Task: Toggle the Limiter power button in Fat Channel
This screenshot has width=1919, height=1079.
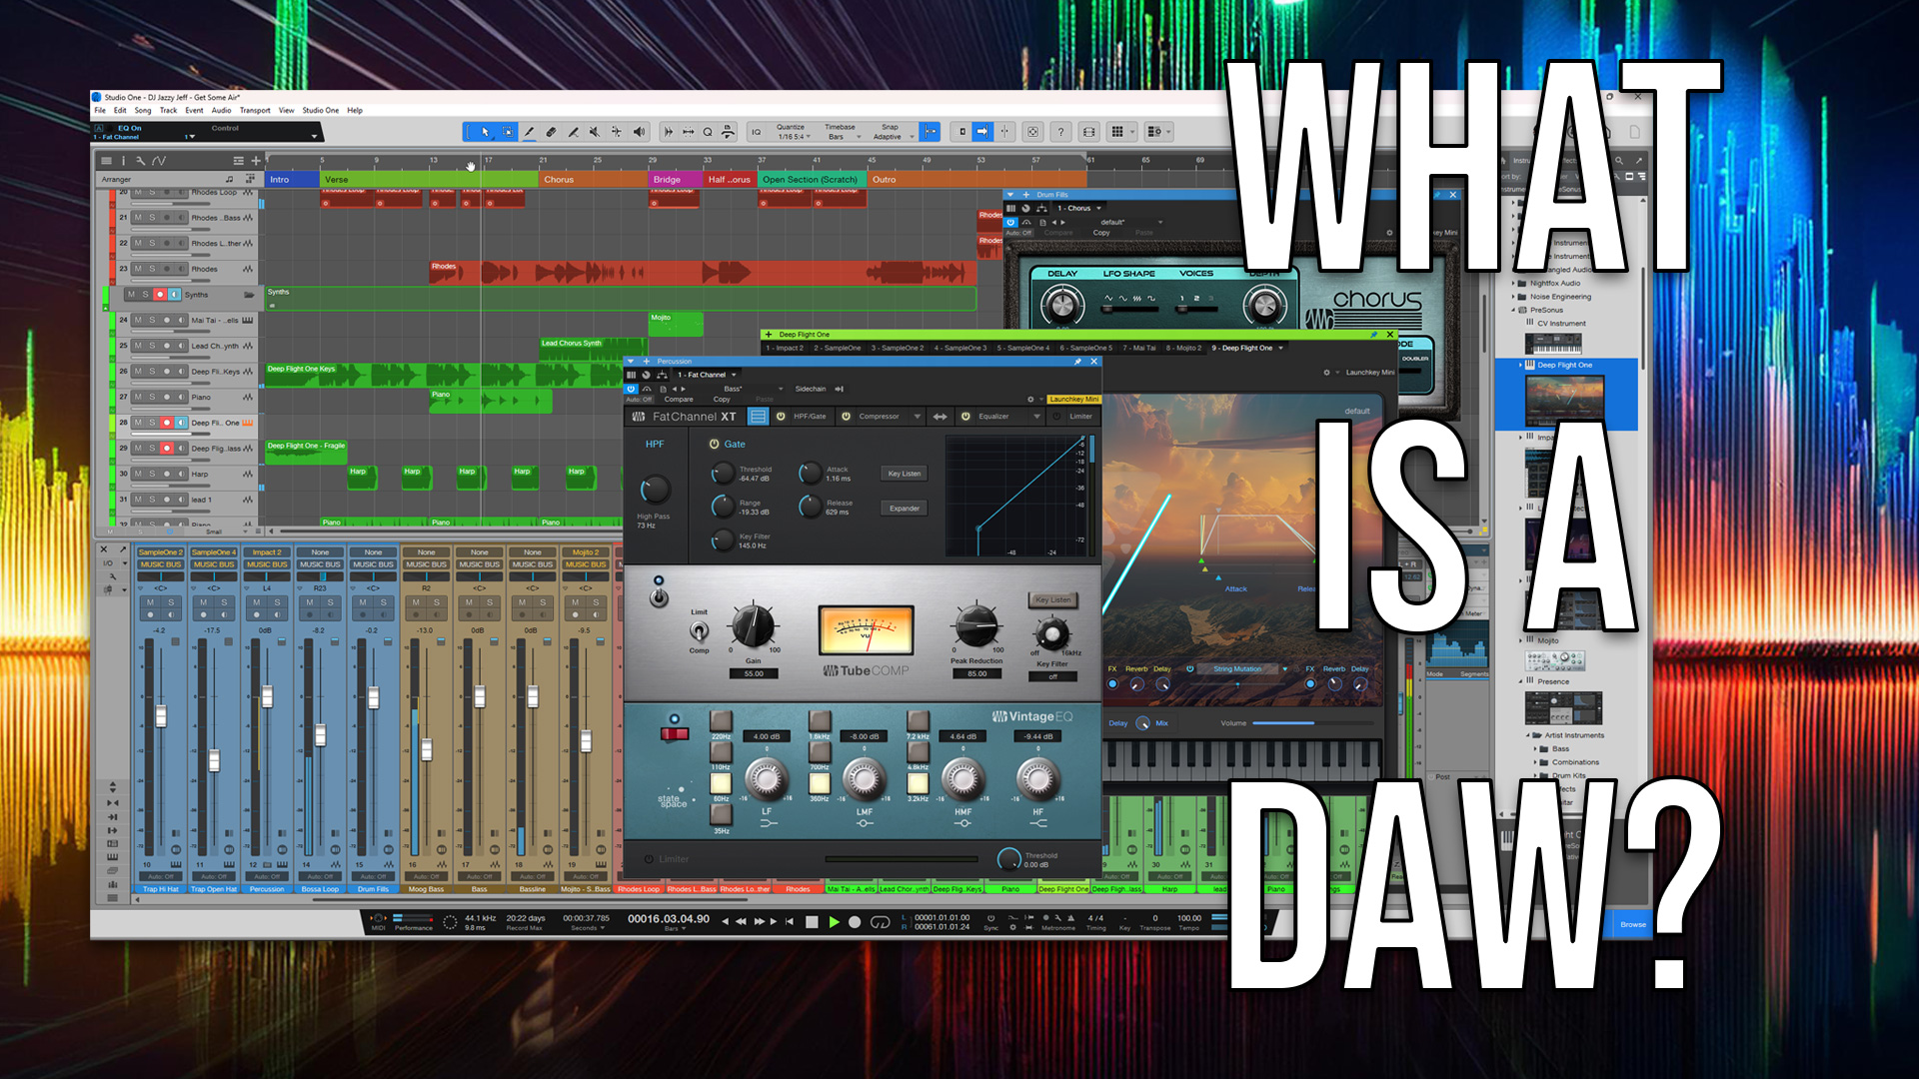Action: pos(1057,417)
